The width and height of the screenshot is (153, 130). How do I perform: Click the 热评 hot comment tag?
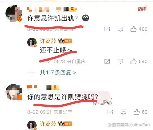[x=142, y=9]
